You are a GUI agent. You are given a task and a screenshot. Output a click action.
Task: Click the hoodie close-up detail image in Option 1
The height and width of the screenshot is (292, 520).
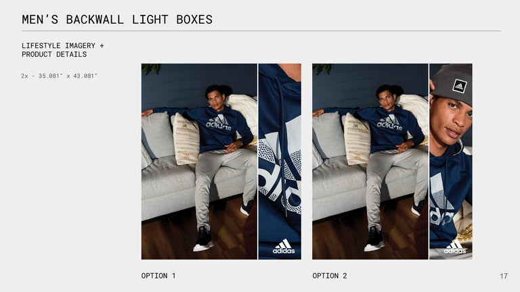coord(280,162)
